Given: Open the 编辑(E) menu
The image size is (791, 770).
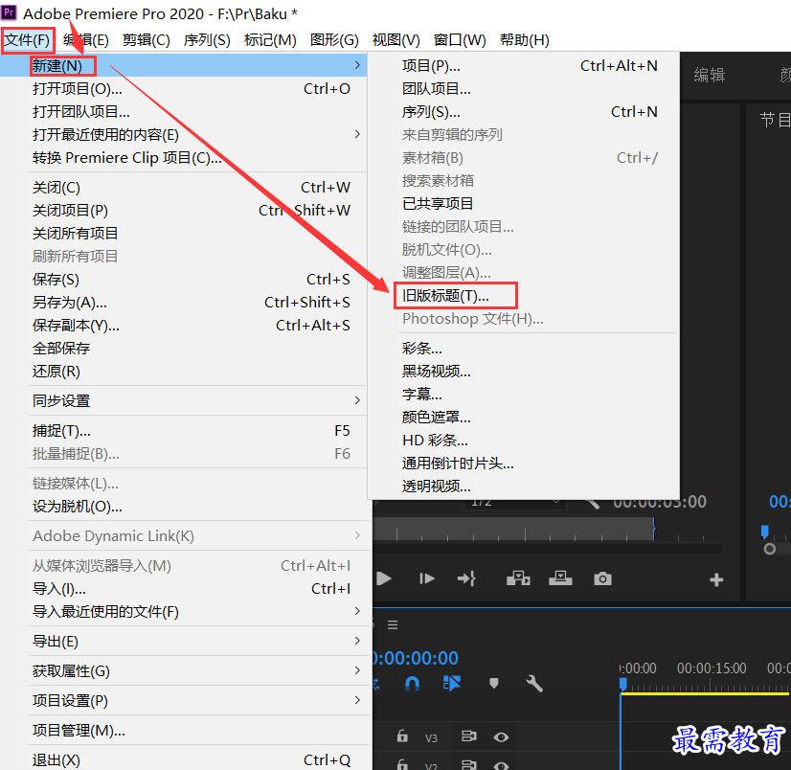Looking at the screenshot, I should click(86, 40).
